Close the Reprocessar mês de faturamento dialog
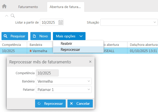This screenshot has height=112, width=158. (90, 62)
